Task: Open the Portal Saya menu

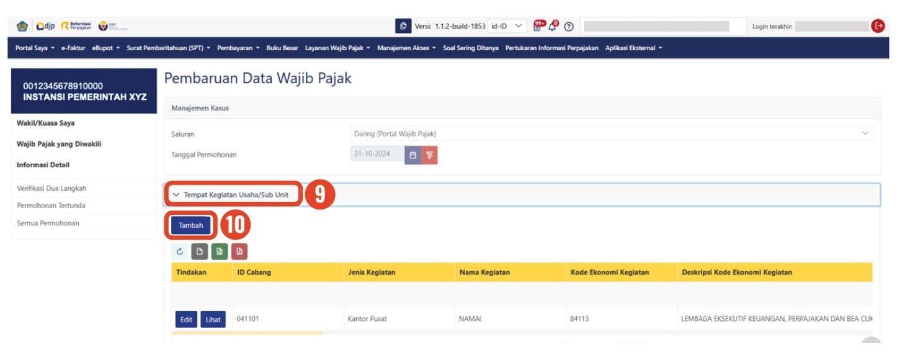Action: pos(35,48)
